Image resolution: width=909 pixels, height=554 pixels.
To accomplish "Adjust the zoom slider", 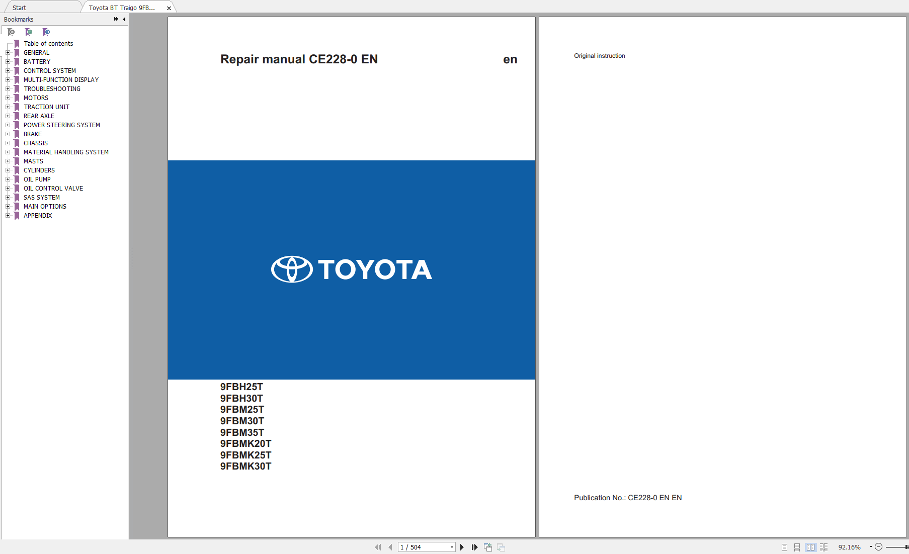I will tap(897, 547).
